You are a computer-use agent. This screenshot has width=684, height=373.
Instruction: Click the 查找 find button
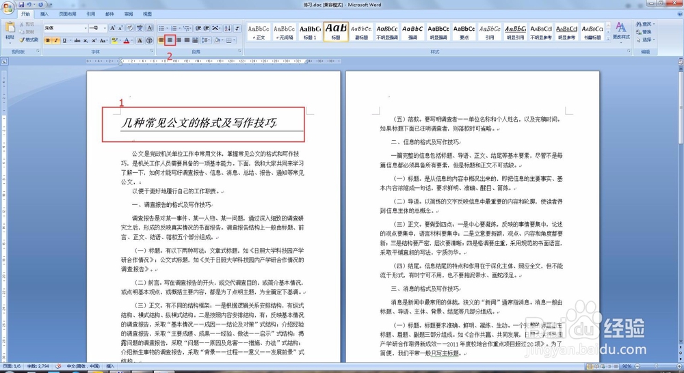click(x=645, y=24)
